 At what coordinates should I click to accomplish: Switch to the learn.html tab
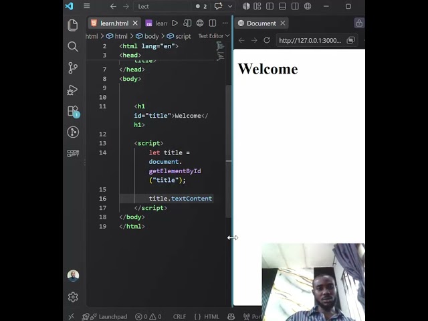point(114,23)
